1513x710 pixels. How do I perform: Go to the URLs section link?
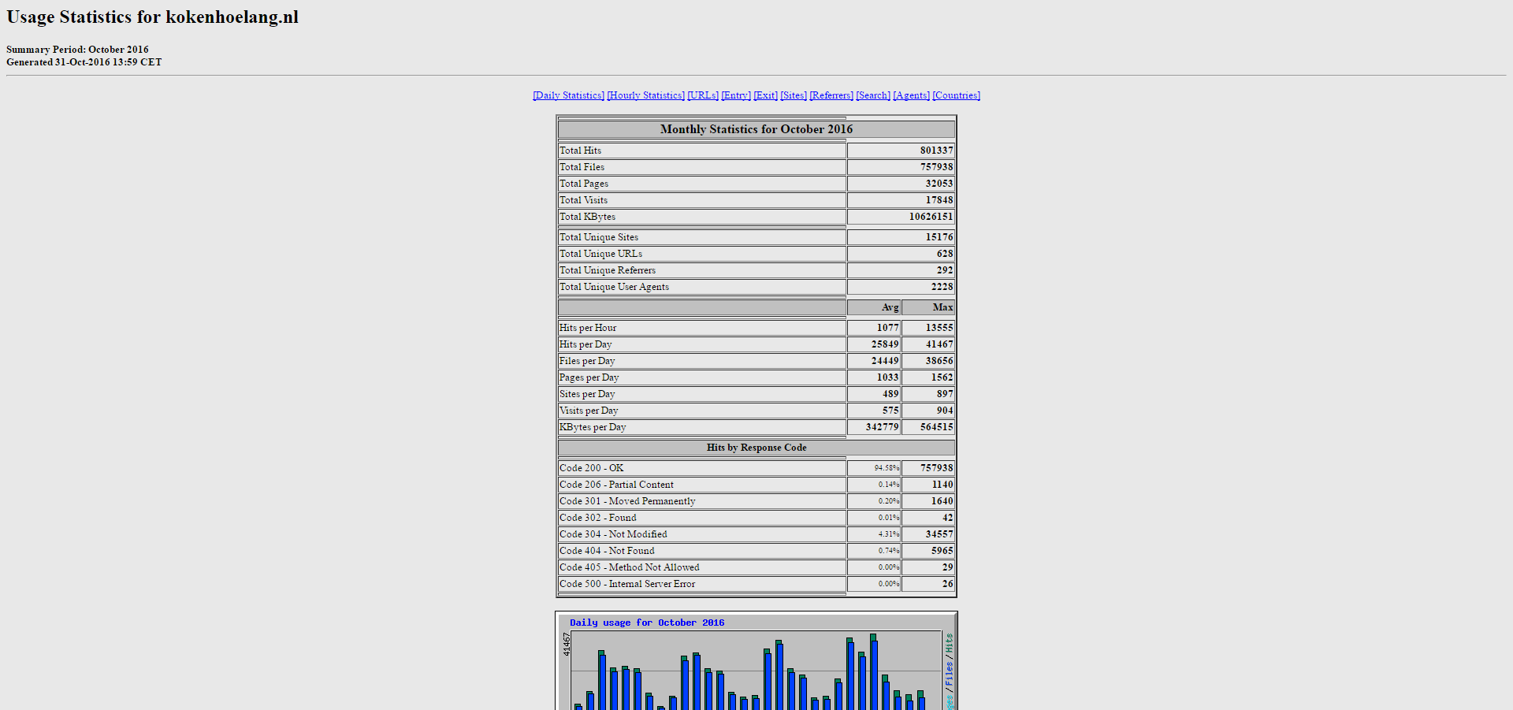703,95
